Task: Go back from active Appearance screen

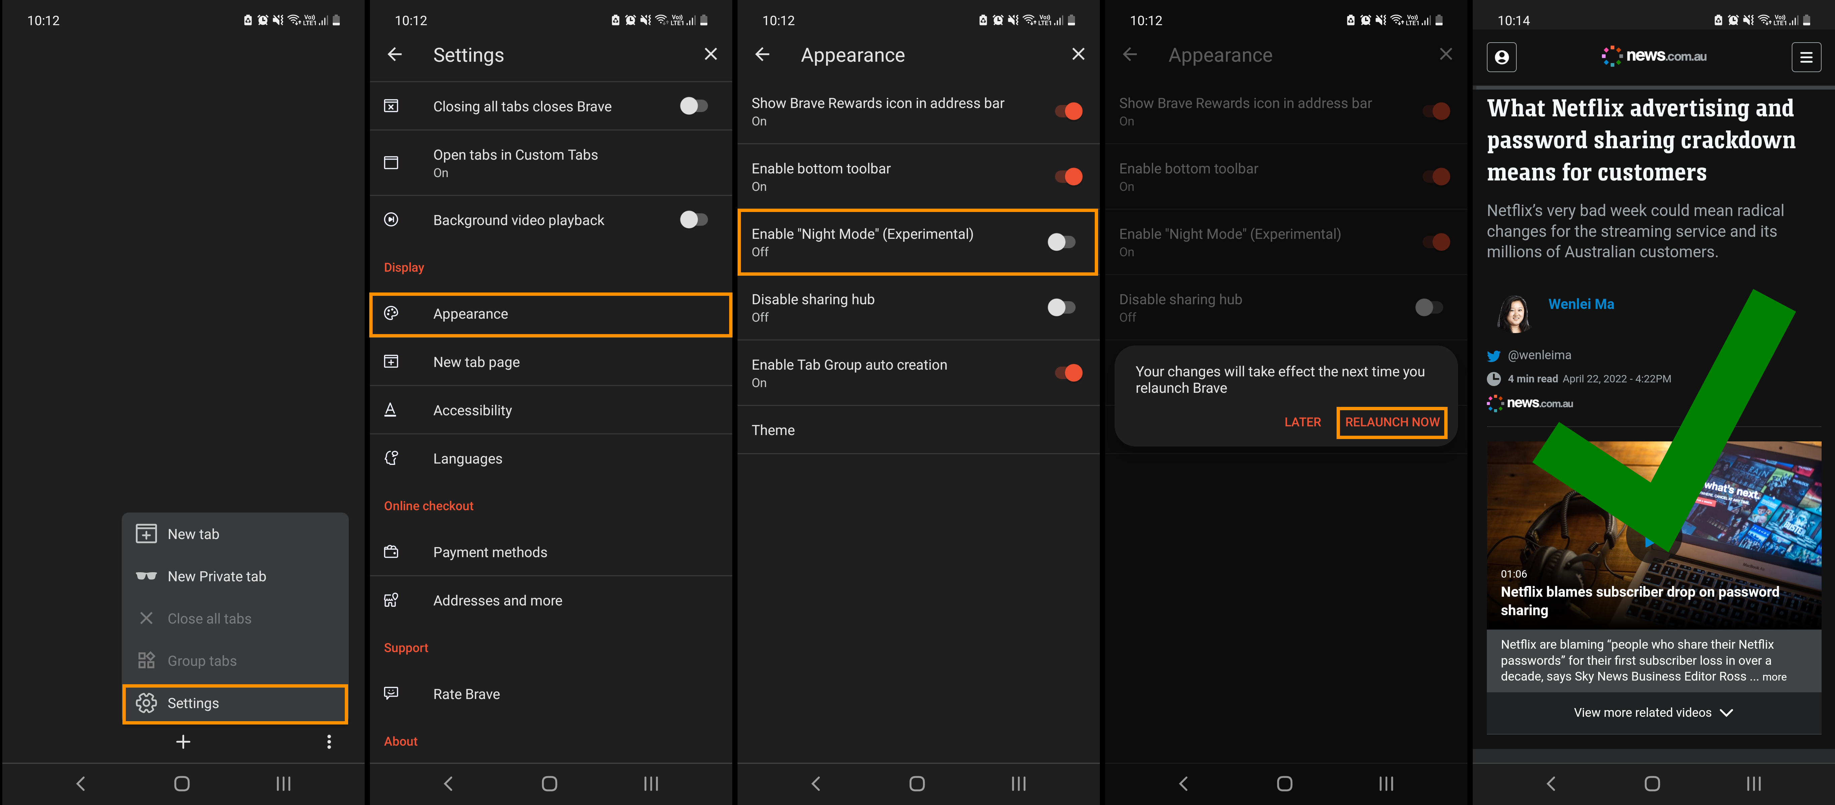Action: tap(762, 54)
